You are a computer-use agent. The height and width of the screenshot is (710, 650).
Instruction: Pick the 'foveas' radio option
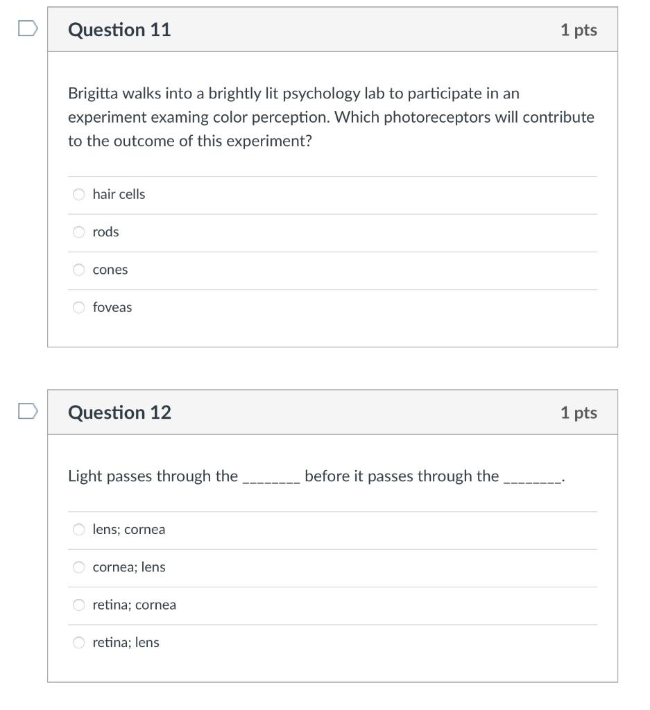pos(79,307)
